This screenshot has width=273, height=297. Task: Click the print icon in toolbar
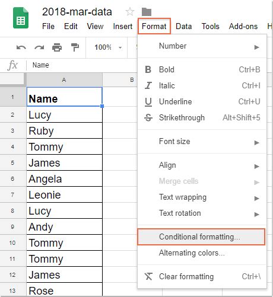(x=57, y=47)
